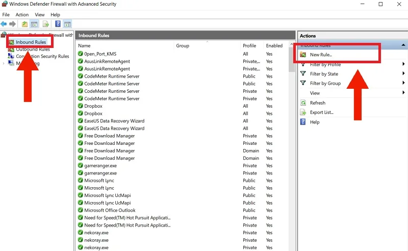Click the blue Help toolbar icon
Screen dimensions: 408x251
point(58,24)
